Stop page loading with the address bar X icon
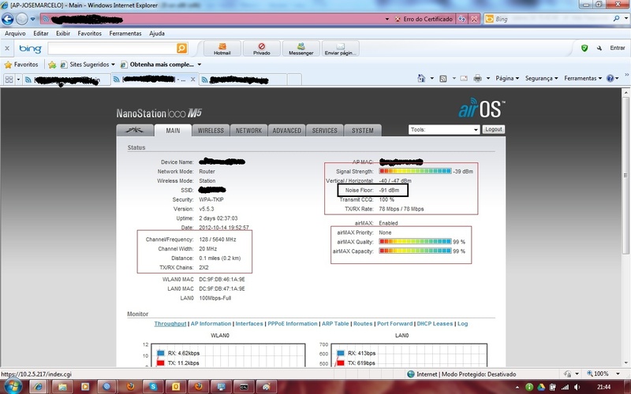 474,19
